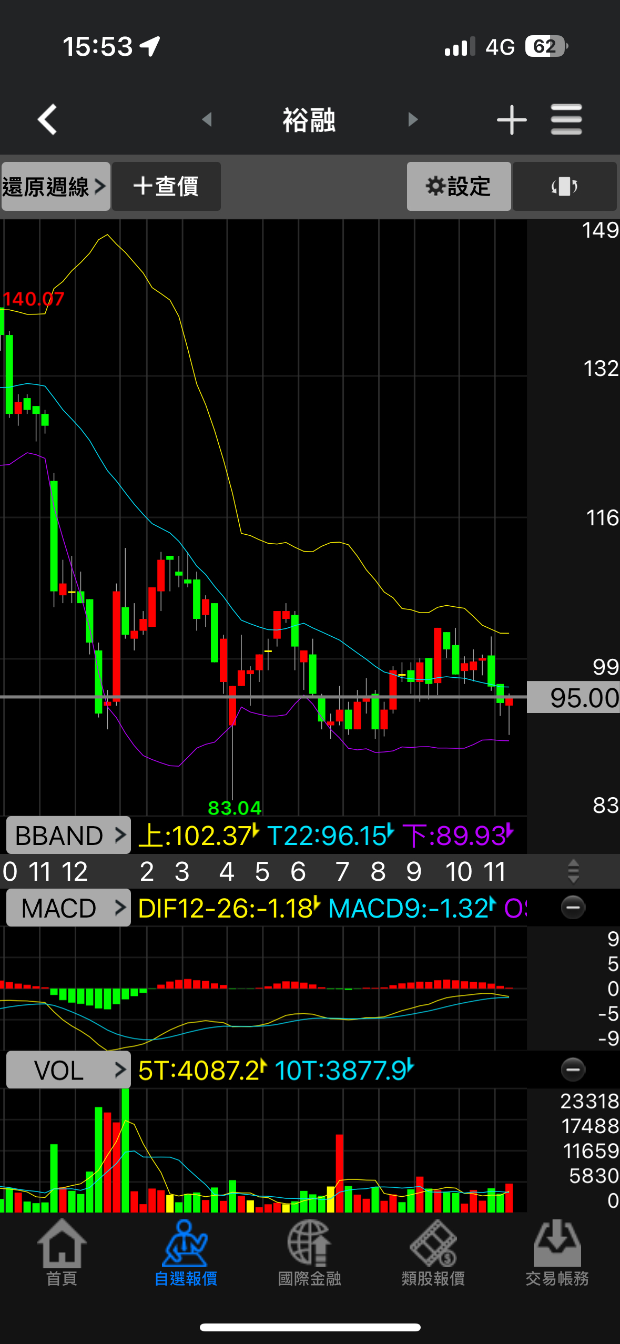Tap the tallest red volume bar mid-chart
This screenshot has height=1344, width=620.
340,1174
